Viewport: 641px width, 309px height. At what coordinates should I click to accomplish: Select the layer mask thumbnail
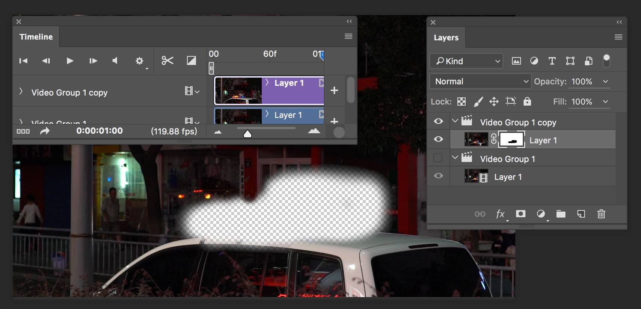coord(511,140)
